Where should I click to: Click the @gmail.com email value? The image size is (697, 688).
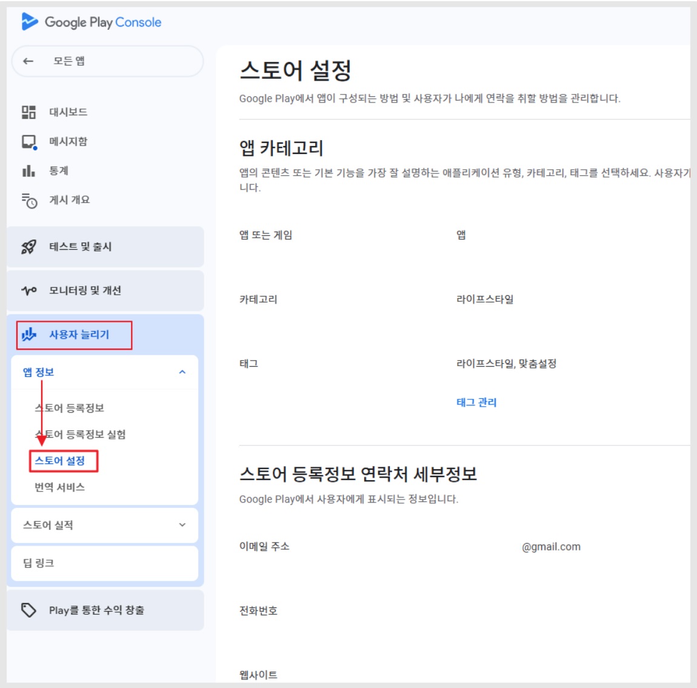[551, 547]
